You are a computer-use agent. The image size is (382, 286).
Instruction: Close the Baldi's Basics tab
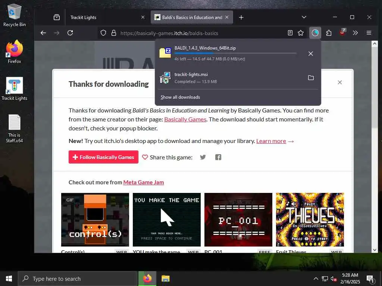click(227, 17)
